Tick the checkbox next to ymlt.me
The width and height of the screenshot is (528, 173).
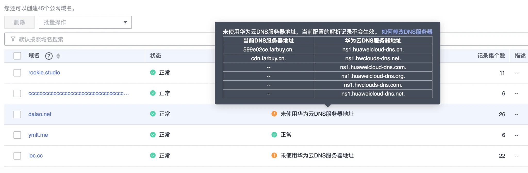[x=17, y=135]
